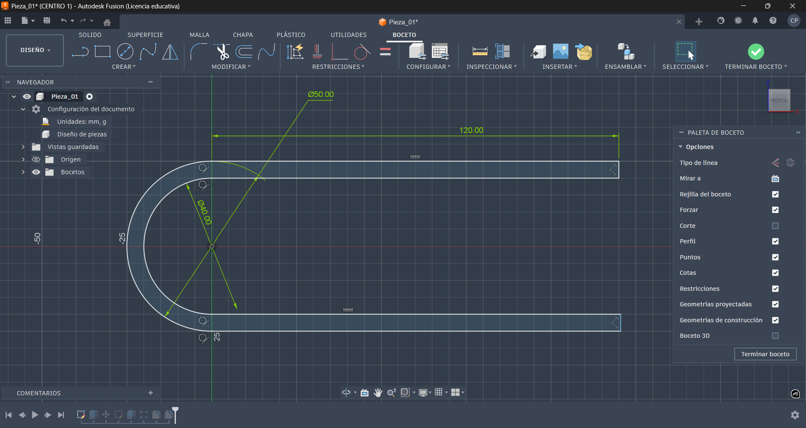
Task: Select the Line tool
Action: [80, 51]
